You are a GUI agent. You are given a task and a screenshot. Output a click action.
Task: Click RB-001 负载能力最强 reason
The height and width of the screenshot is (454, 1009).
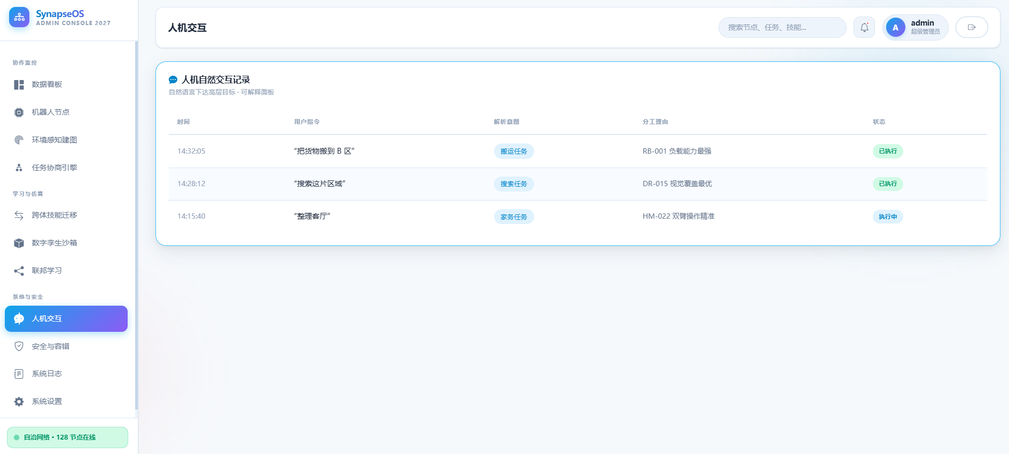point(677,151)
